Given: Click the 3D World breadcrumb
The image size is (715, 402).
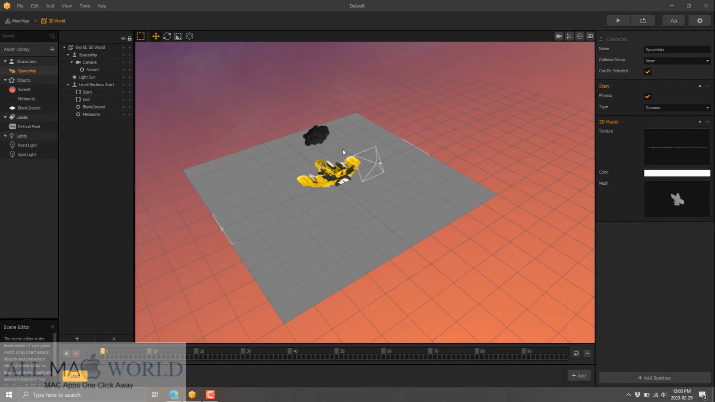Looking at the screenshot, I should coord(53,21).
